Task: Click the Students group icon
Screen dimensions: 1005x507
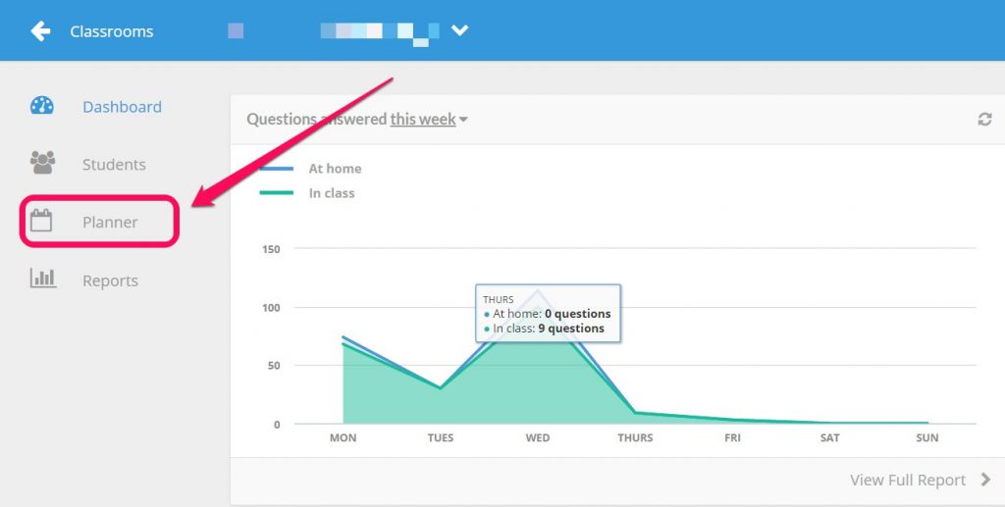Action: click(42, 164)
